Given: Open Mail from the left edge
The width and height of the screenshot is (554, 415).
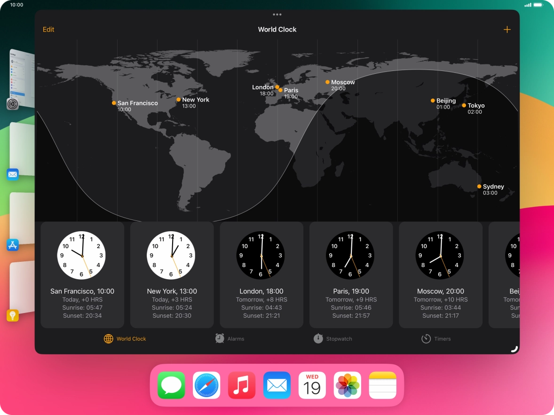Looking at the screenshot, I should coord(13,174).
